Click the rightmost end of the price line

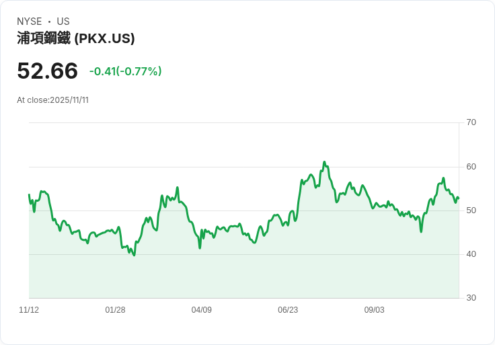pyautogui.click(x=458, y=198)
